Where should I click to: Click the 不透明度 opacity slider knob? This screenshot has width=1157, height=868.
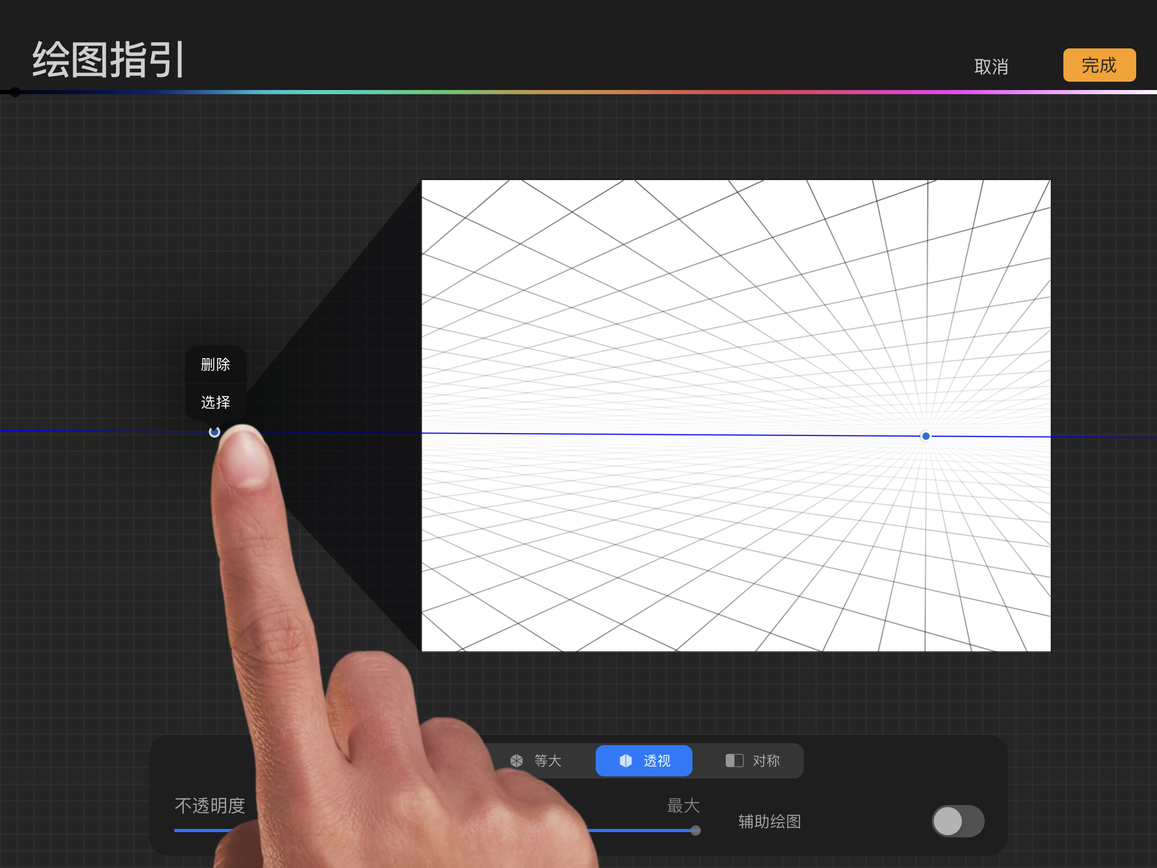tap(695, 831)
